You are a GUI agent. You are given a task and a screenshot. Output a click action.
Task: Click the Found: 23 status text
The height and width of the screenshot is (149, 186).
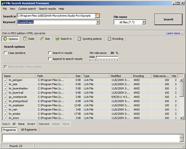pyautogui.click(x=16, y=146)
